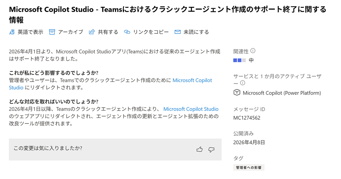Click the Microsoft Copilot product cube icon
The height and width of the screenshot is (179, 341).
[237, 93]
